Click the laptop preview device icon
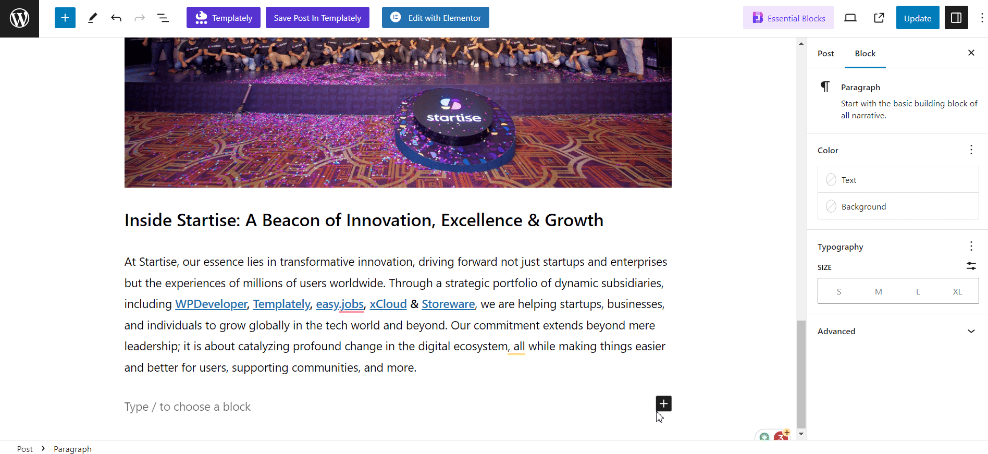This screenshot has height=454, width=988. coord(850,18)
